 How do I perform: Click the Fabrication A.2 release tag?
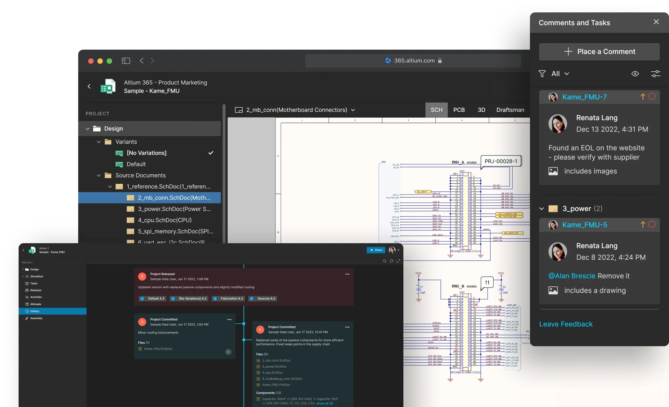[x=228, y=298]
